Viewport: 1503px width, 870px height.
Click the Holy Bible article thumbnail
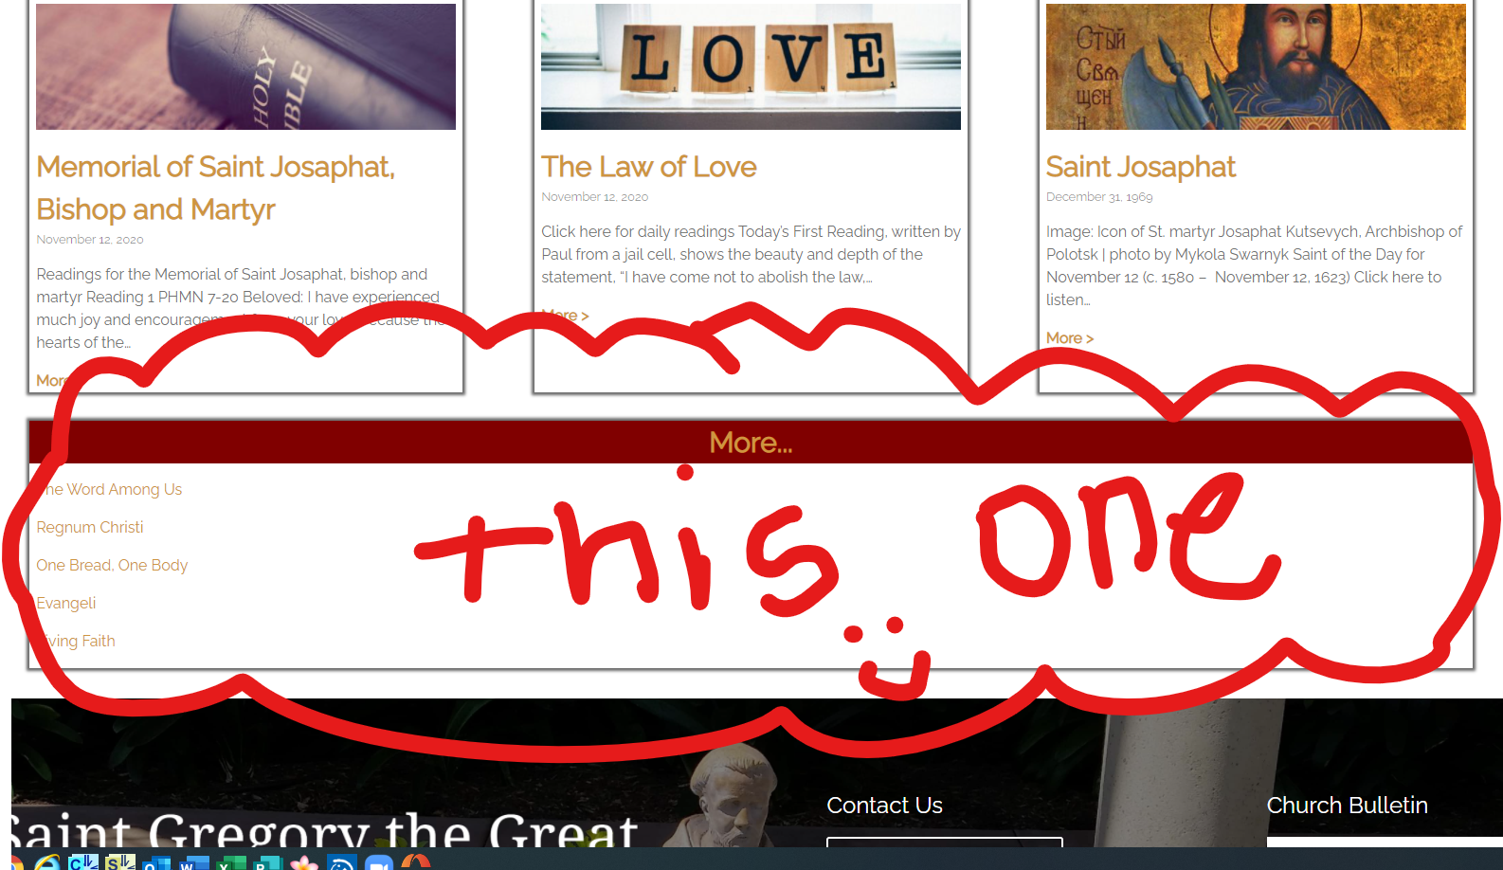245,66
